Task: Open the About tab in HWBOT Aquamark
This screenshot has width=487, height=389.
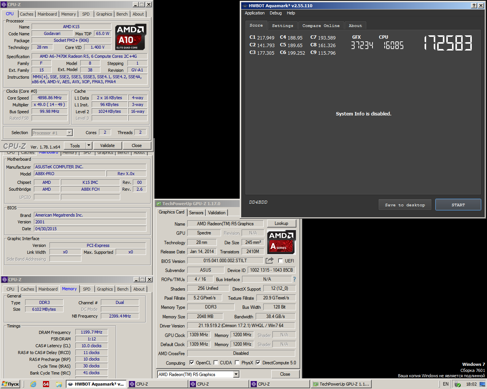Action: tap(355, 25)
